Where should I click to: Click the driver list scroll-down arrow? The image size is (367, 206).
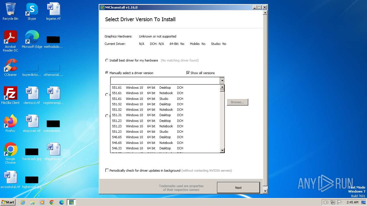[x=222, y=150]
